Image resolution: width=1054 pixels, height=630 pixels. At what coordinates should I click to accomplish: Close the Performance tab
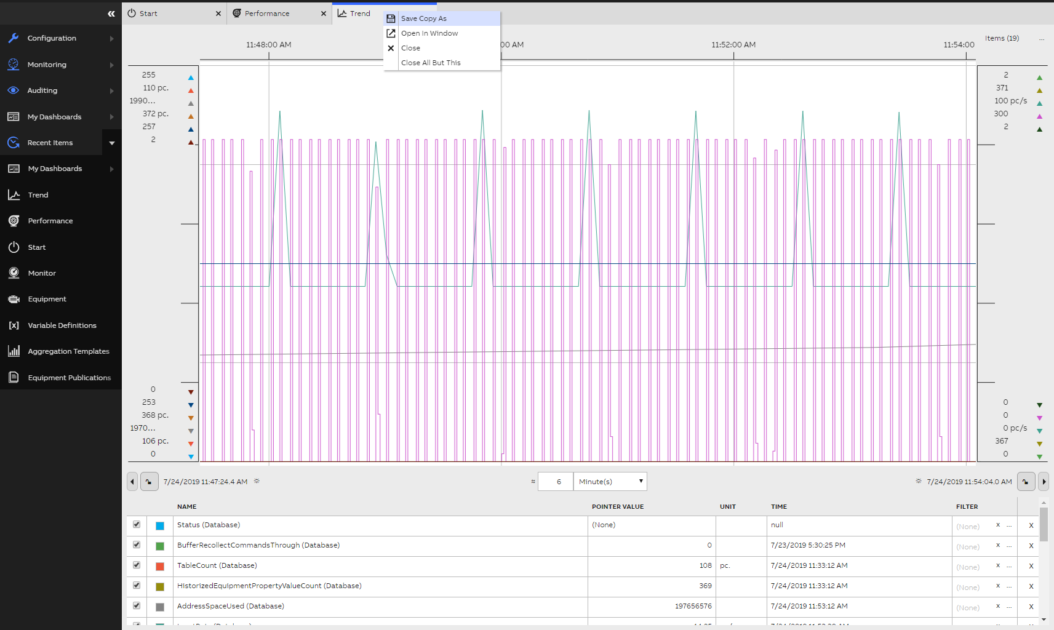point(324,14)
